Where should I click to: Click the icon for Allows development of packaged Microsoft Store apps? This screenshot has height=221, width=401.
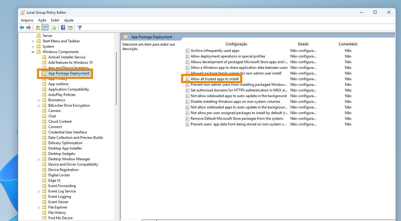tap(187, 62)
